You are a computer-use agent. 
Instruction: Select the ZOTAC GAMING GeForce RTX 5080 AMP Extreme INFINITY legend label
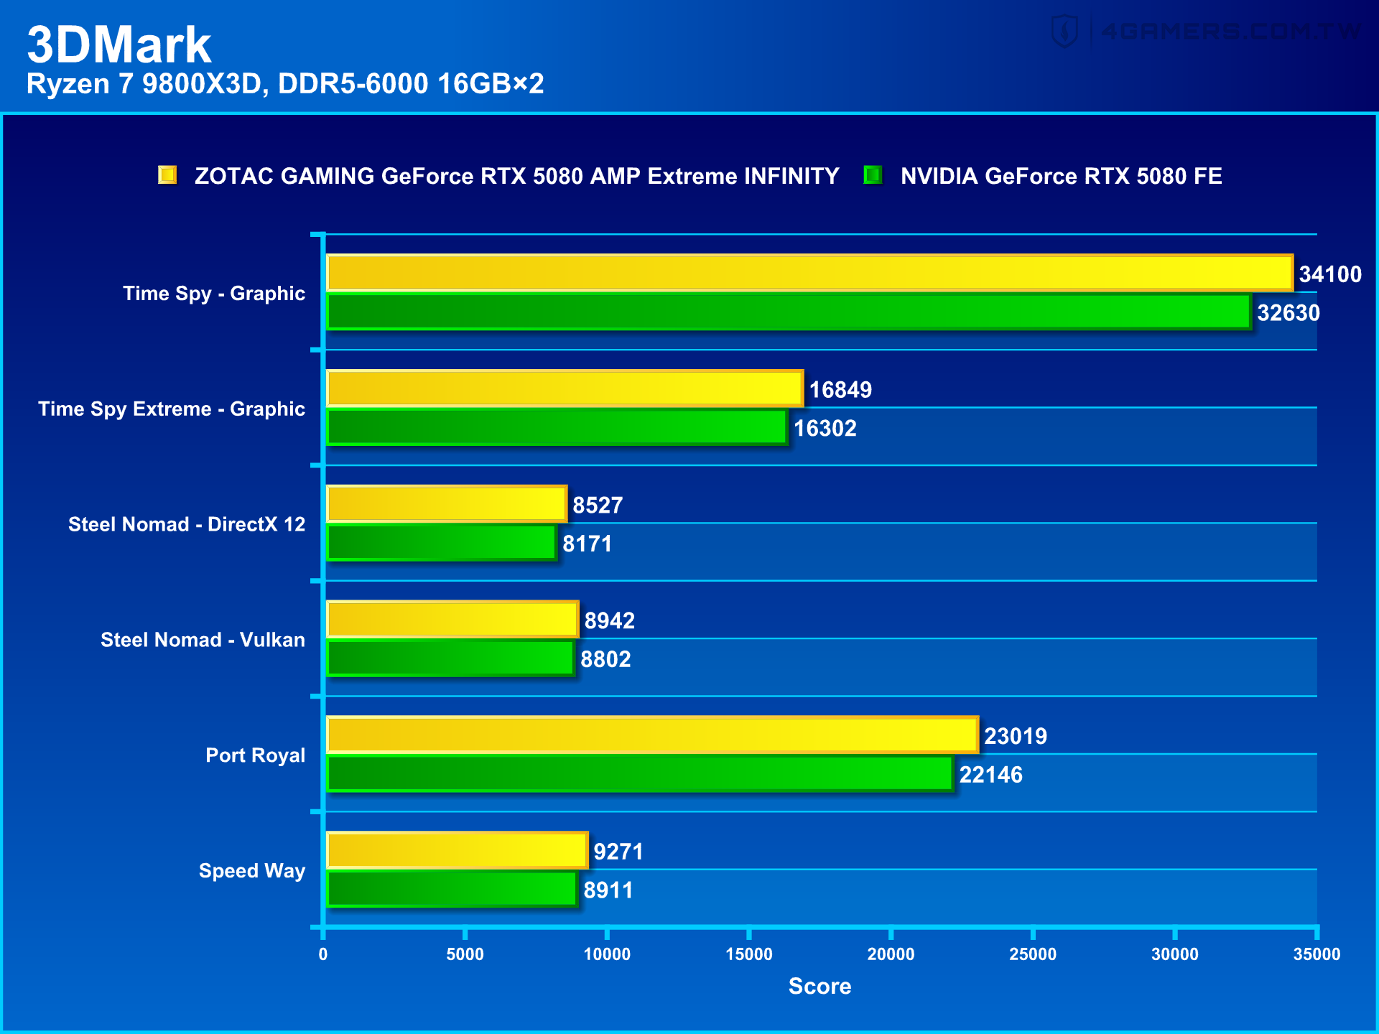coord(516,176)
